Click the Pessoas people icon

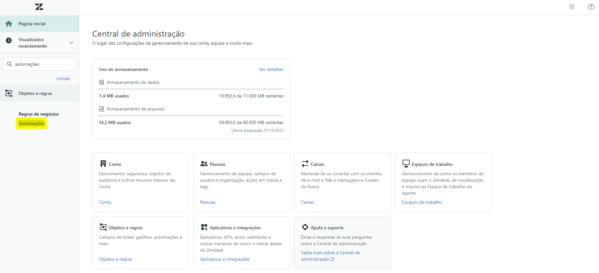204,164
